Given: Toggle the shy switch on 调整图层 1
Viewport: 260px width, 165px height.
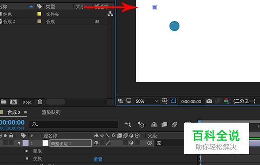Looking at the screenshot, I should click(x=96, y=143).
